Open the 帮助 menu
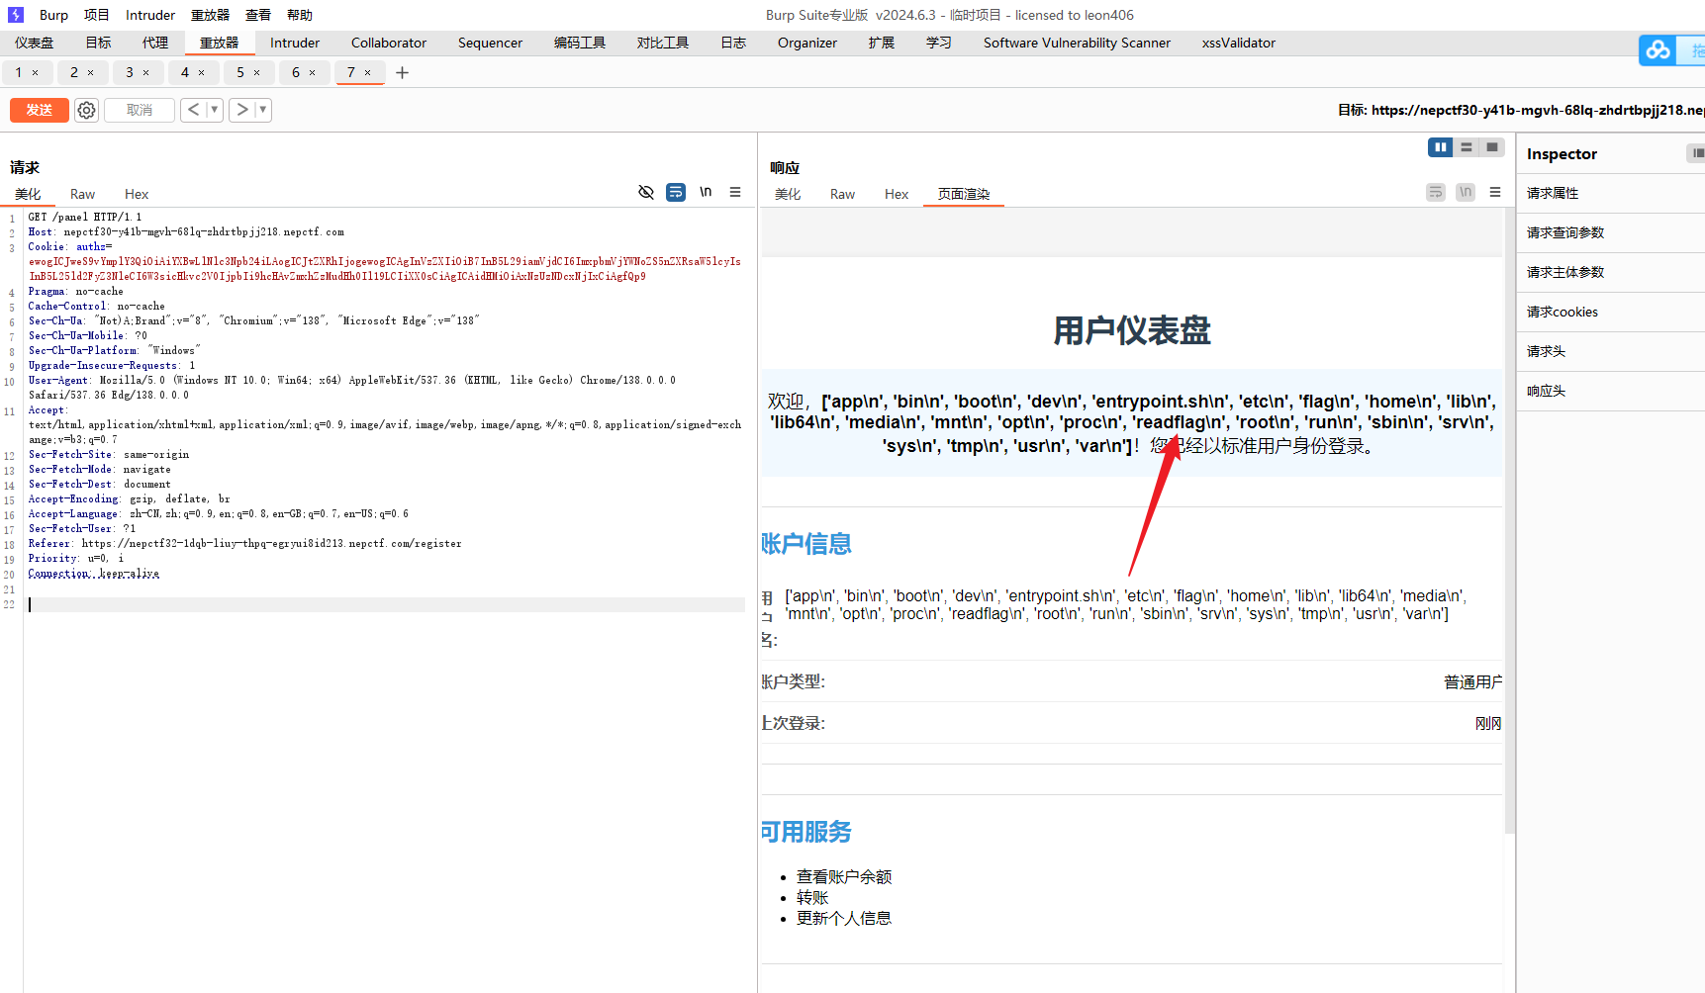 tap(299, 14)
